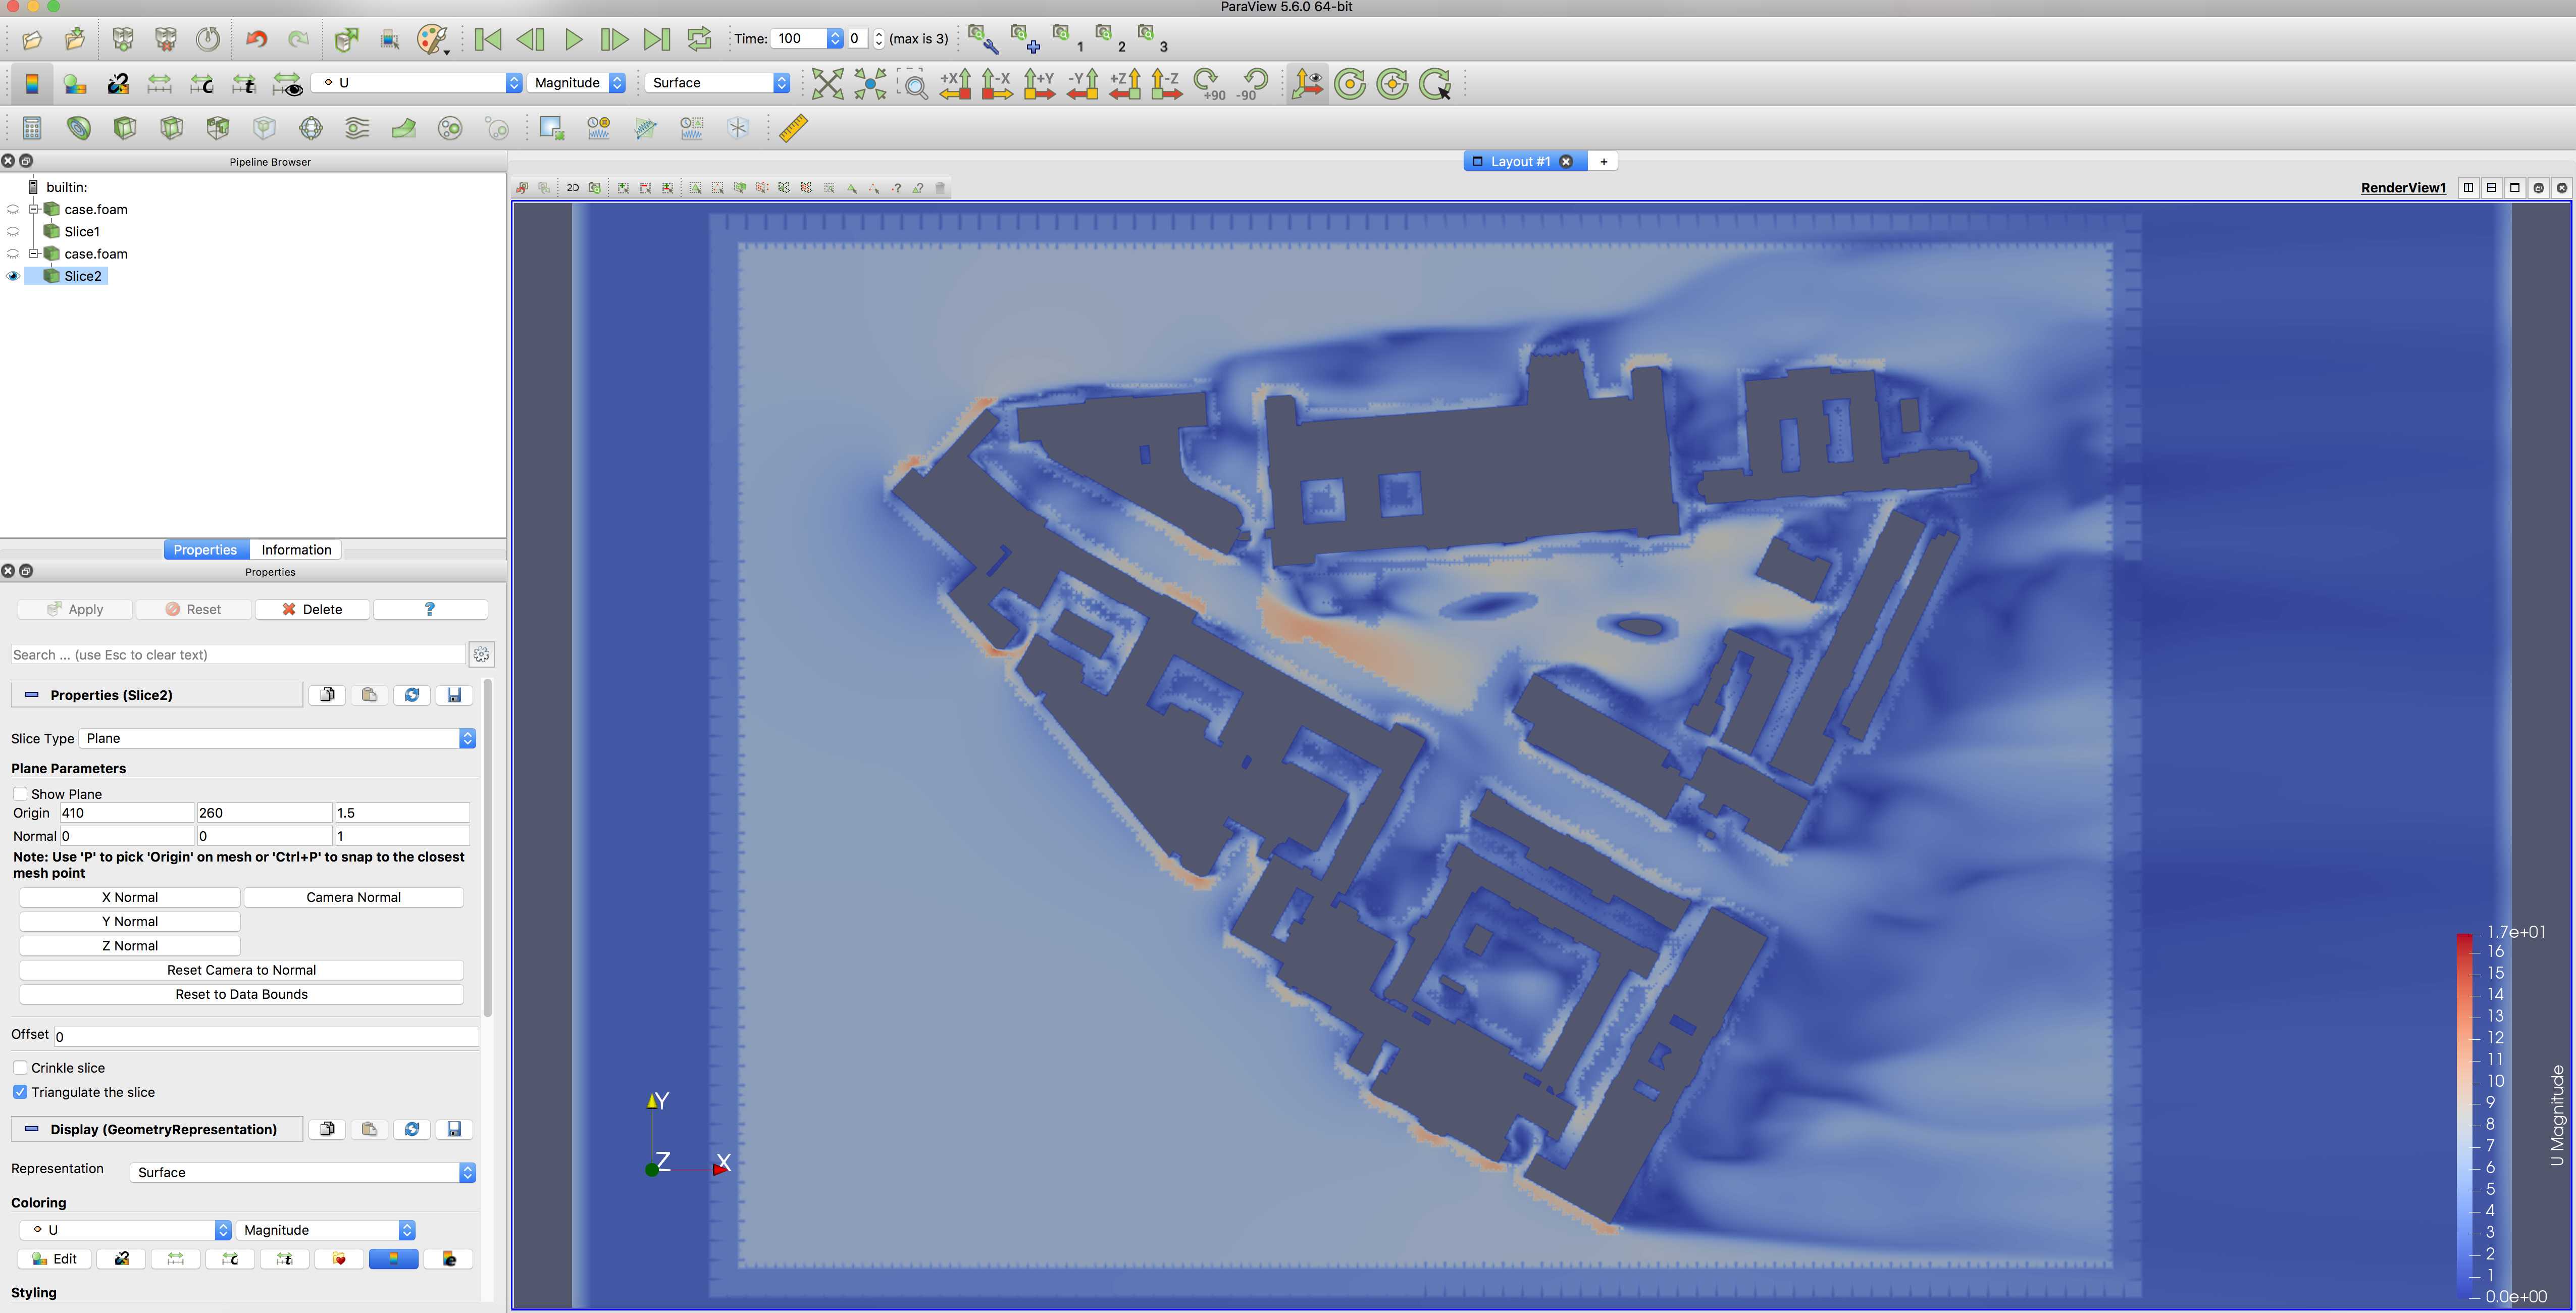Image resolution: width=2576 pixels, height=1313 pixels.
Task: Open the toolbar U coloring array dropdown
Action: [x=417, y=83]
